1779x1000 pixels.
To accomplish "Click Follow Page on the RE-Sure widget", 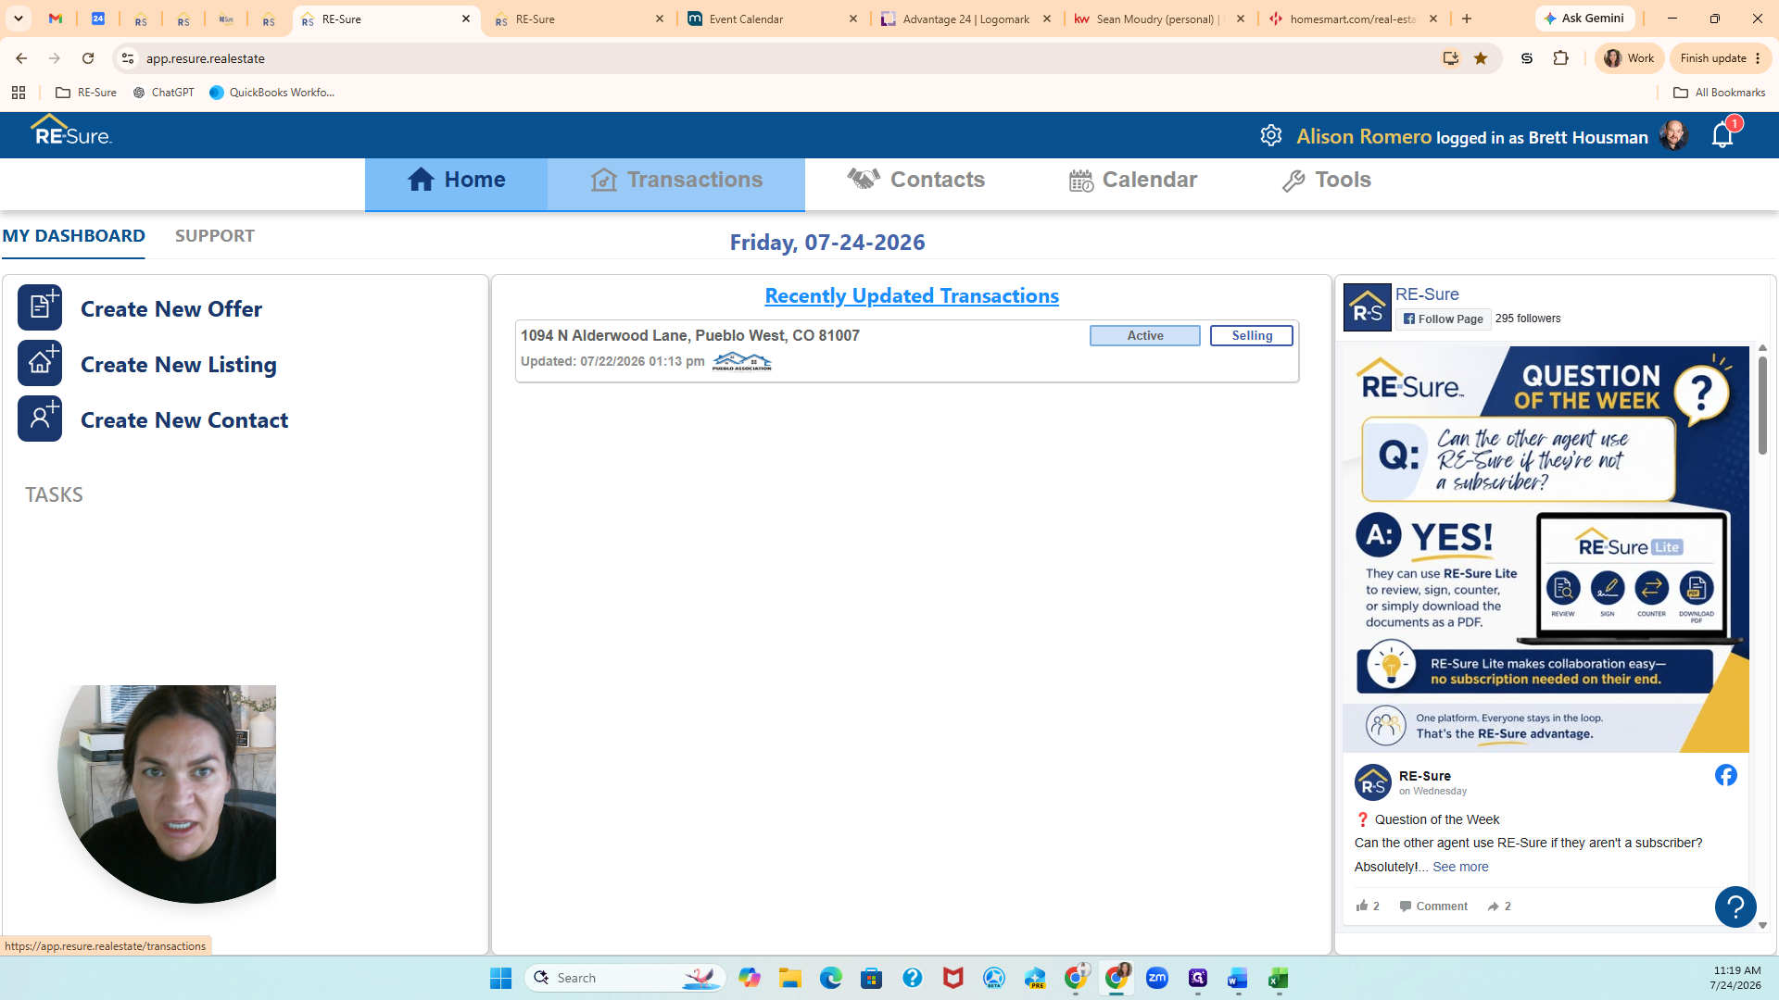I will click(1444, 319).
